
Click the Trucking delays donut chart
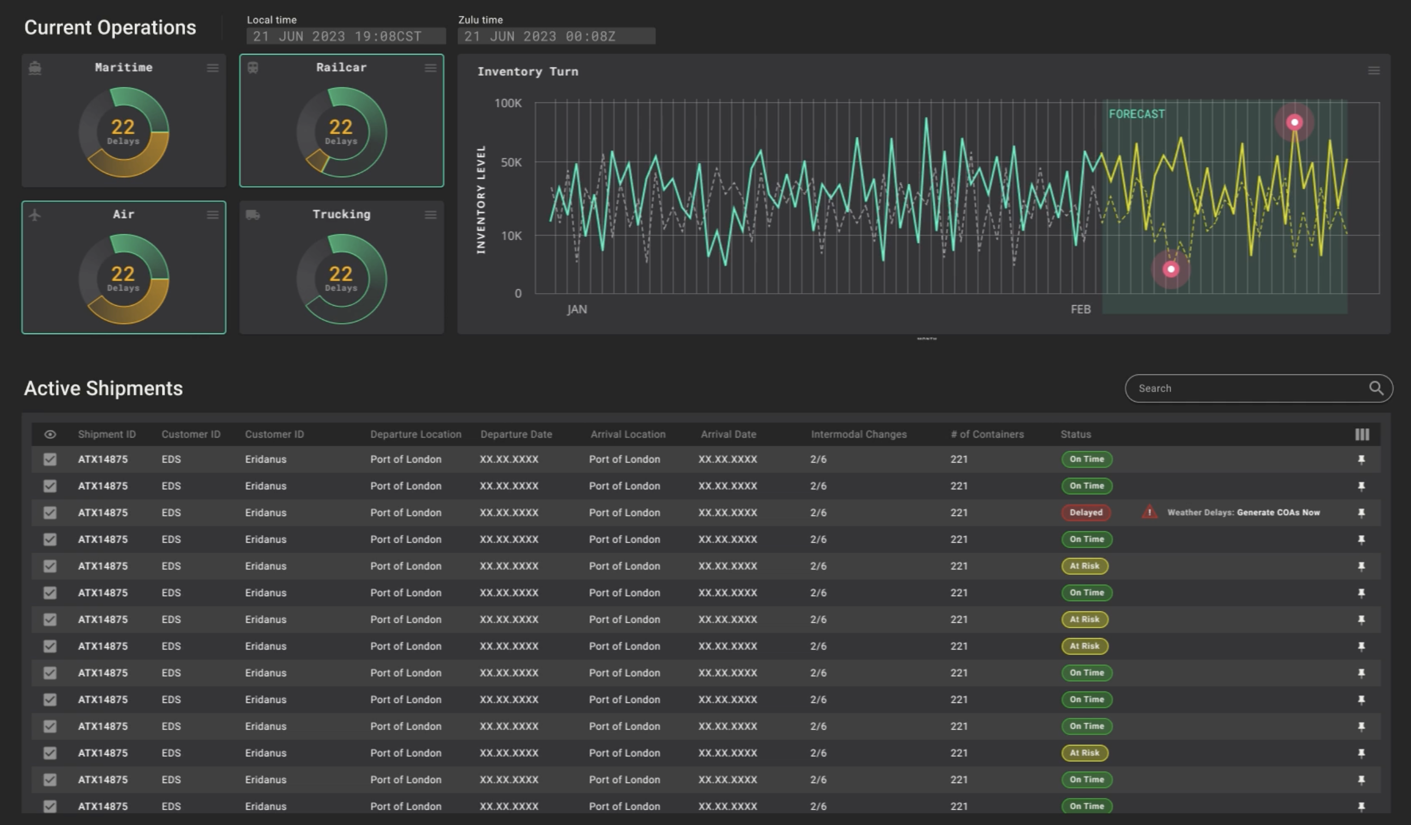click(341, 279)
